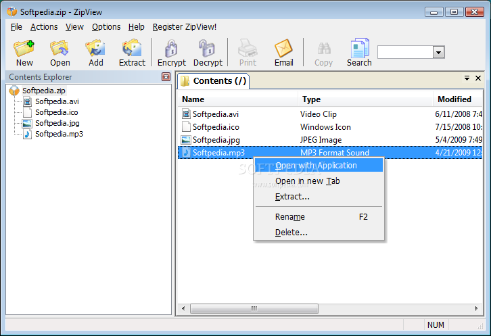Select Softpedia.jpg name in Contents Explorer
This screenshot has height=336, width=491.
57,123
